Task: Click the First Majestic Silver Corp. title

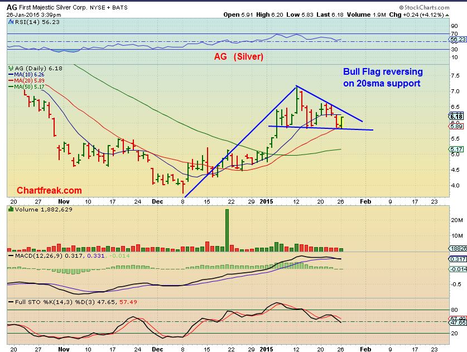Action: click(54, 8)
